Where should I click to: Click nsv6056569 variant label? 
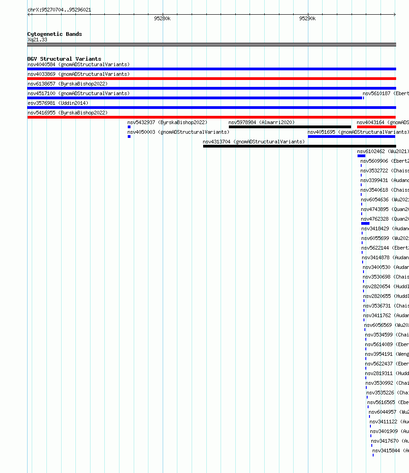tap(386, 325)
